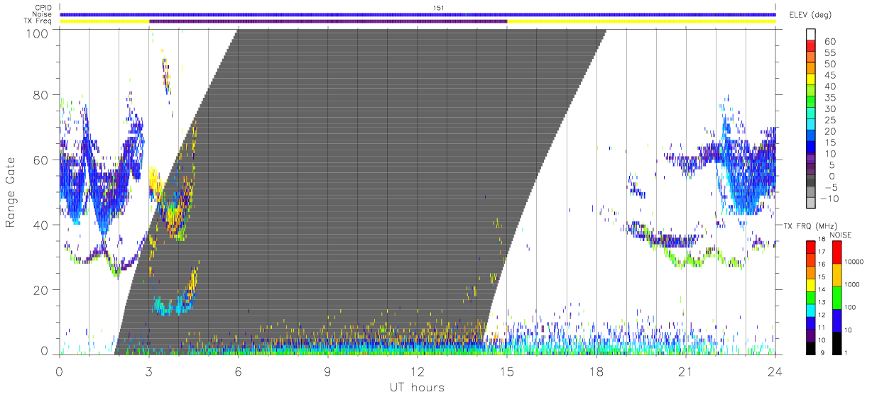872x402 pixels.
Task: Click the 21 tick label on UT hours axis
Action: [x=686, y=371]
